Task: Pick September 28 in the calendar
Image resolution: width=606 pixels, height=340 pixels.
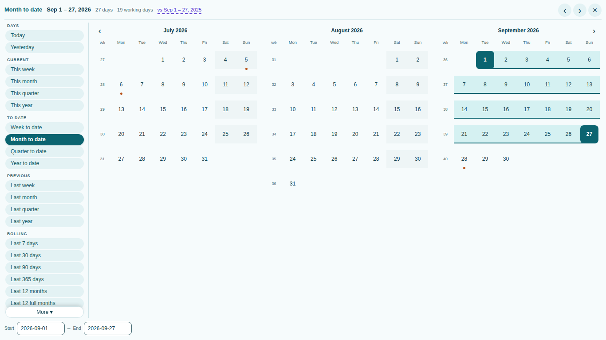Action: pos(464,159)
